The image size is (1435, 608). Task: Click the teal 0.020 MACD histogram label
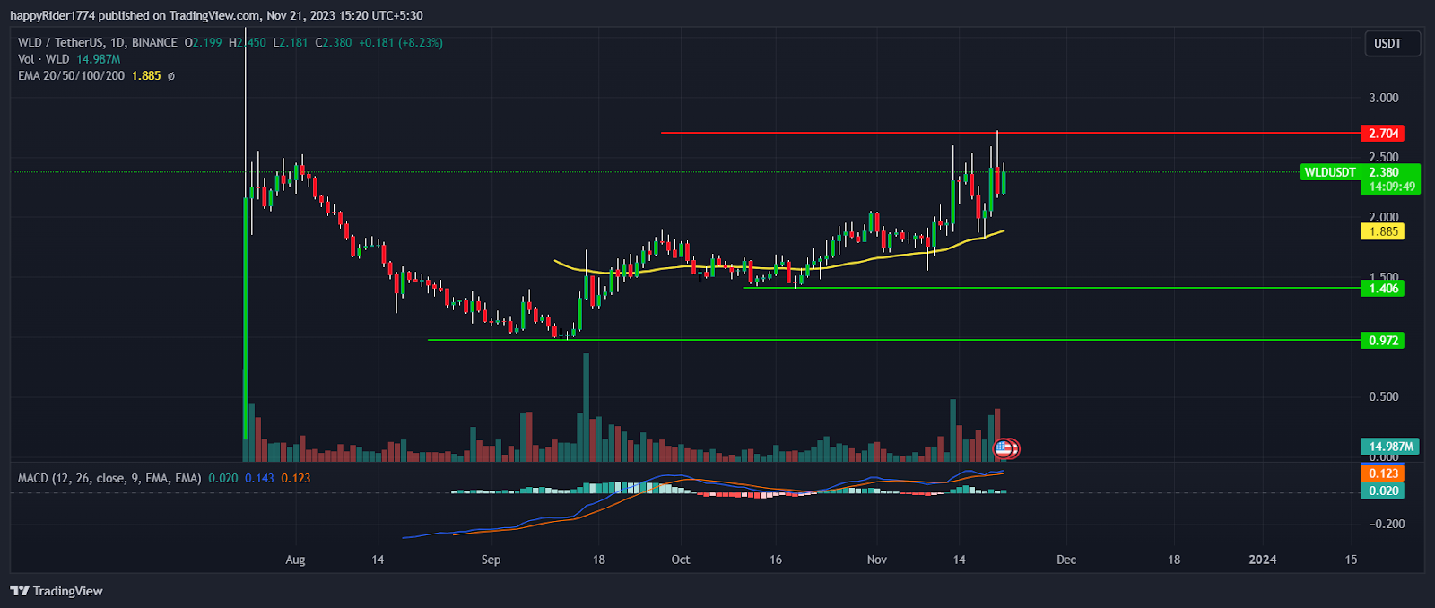pyautogui.click(x=1383, y=491)
